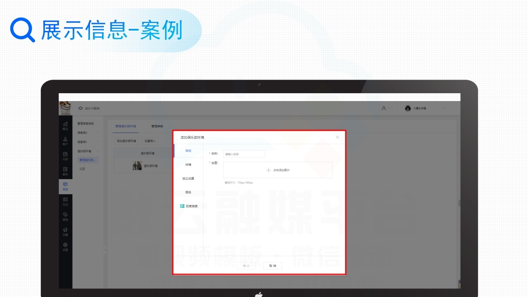This screenshot has width=528, height=297.
Task: Select the 高级 tab in dialog
Action: (x=188, y=192)
